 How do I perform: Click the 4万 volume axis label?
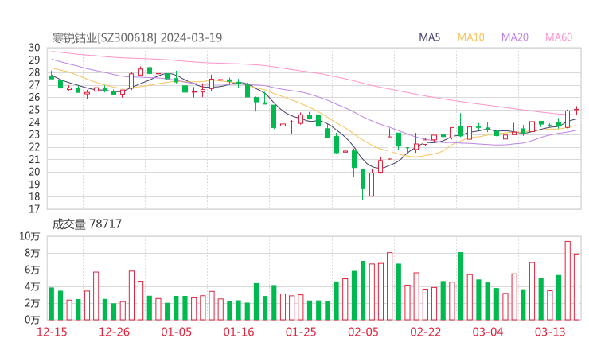[x=33, y=287]
